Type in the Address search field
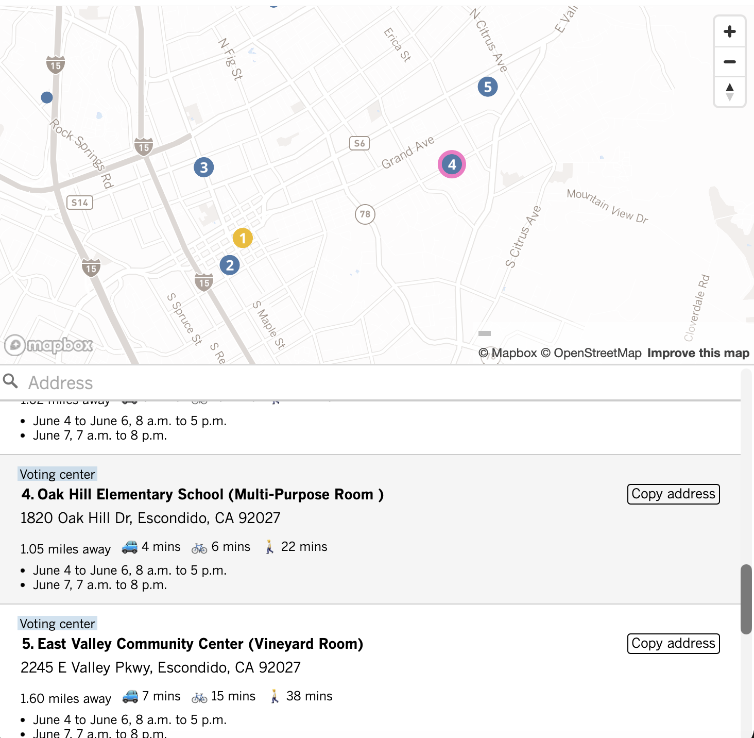The width and height of the screenshot is (754, 738). coord(361,383)
